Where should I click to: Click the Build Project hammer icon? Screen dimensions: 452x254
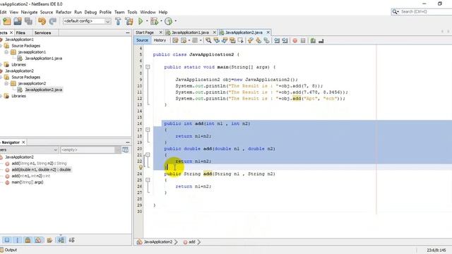tap(118, 21)
